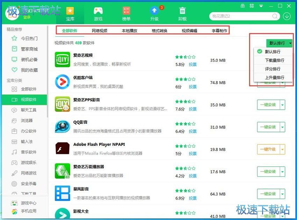This screenshot has height=220, width=297.
Task: Switch to 视频编辑 tab
Action: tap(189, 31)
